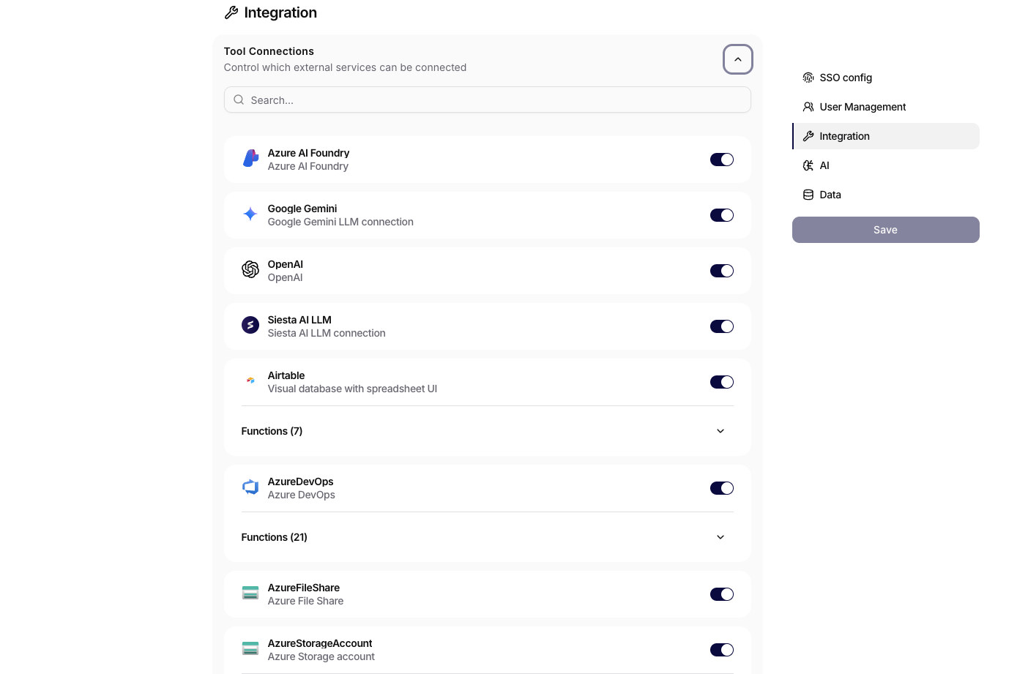
Task: Click 'Siesta AI LLM connection' description
Action: [x=327, y=333]
